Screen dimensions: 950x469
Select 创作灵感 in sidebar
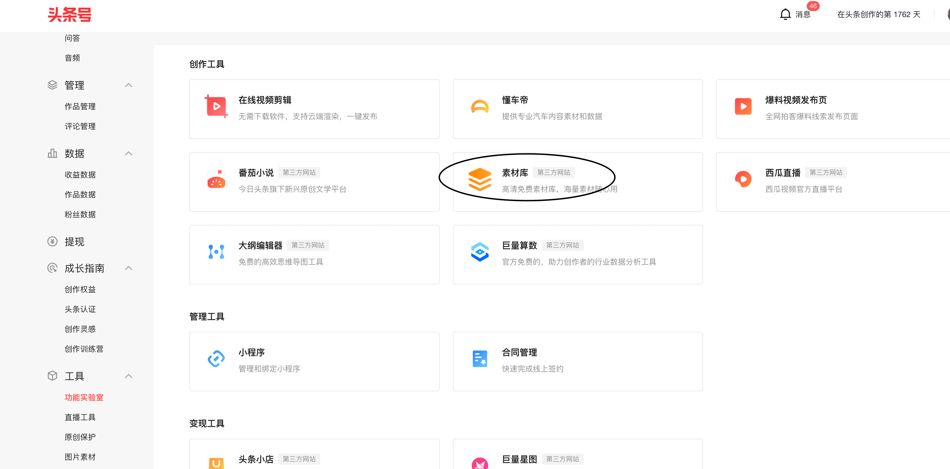pos(80,329)
